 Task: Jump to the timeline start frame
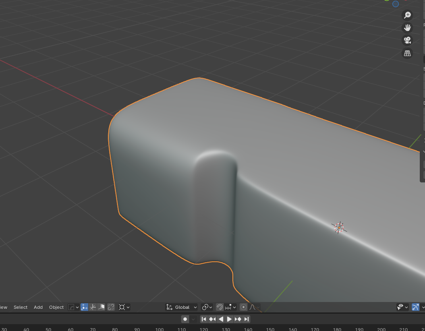[x=204, y=319]
